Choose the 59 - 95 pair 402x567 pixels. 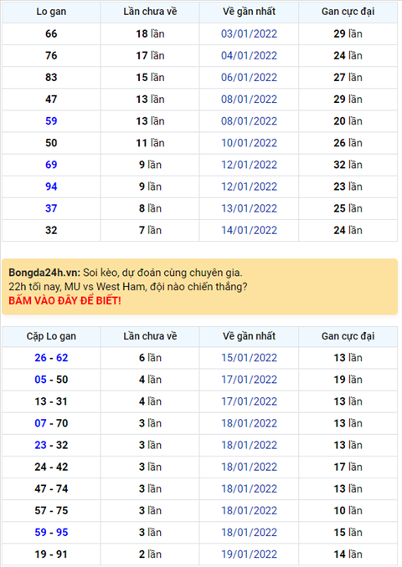click(x=51, y=532)
